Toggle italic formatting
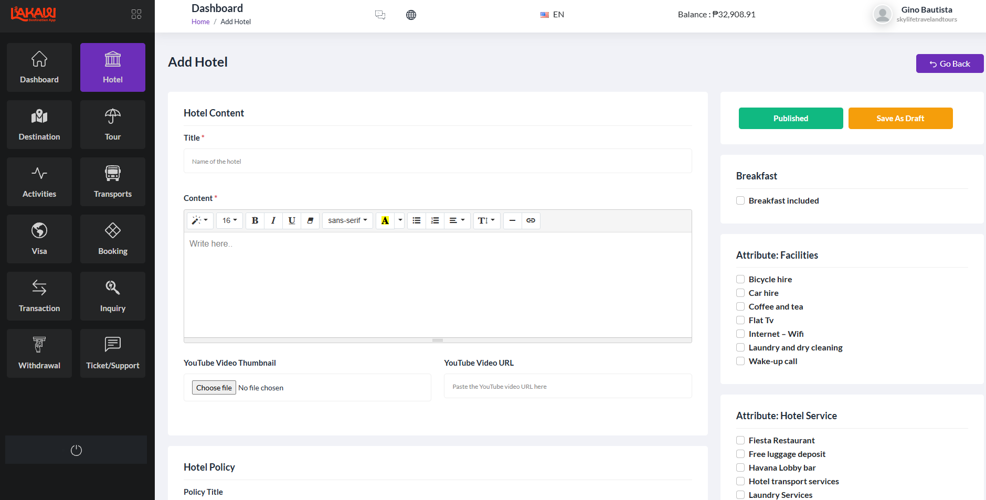The width and height of the screenshot is (986, 500). point(273,220)
